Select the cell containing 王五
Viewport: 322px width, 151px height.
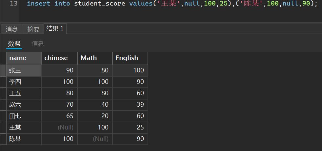tap(24, 93)
